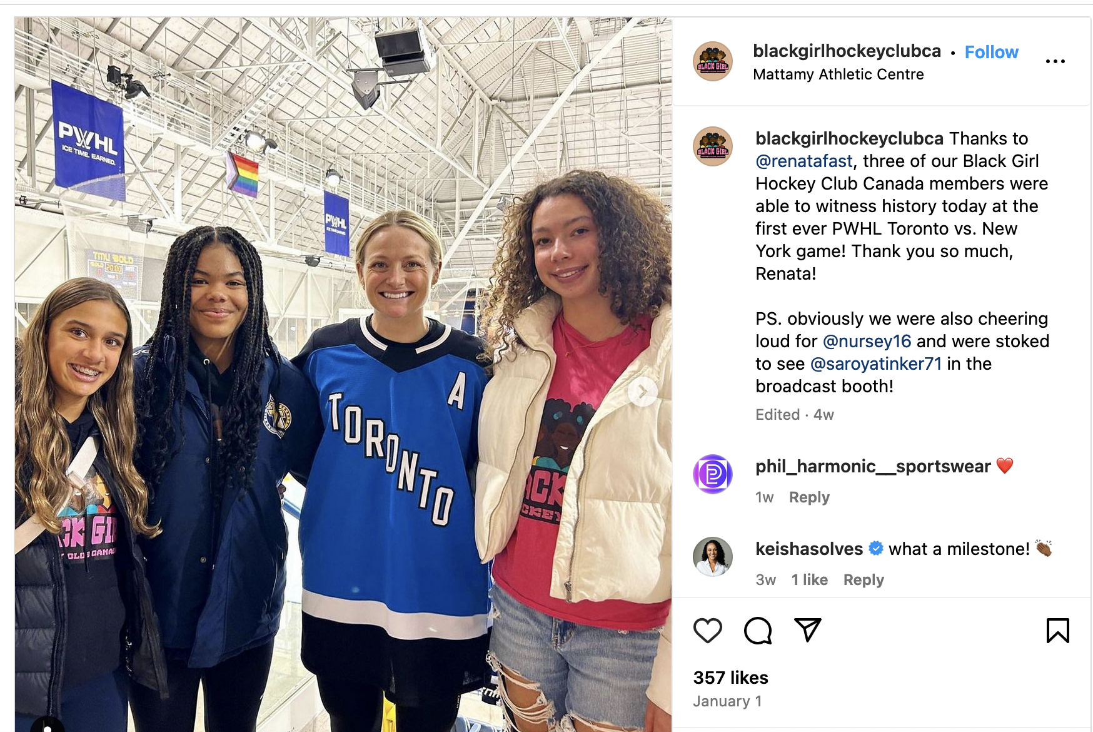This screenshot has width=1093, height=732.
Task: Open comment bubble icon
Action: [758, 631]
